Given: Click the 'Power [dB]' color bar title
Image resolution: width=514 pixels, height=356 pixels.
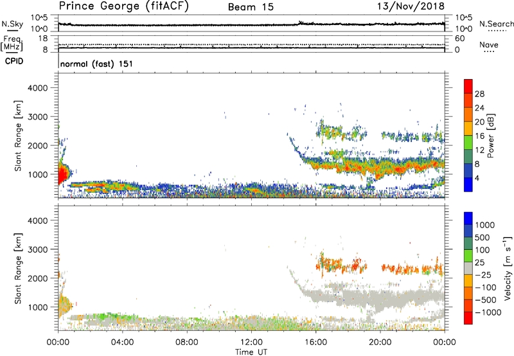Looking at the screenshot, I should coord(490,136).
